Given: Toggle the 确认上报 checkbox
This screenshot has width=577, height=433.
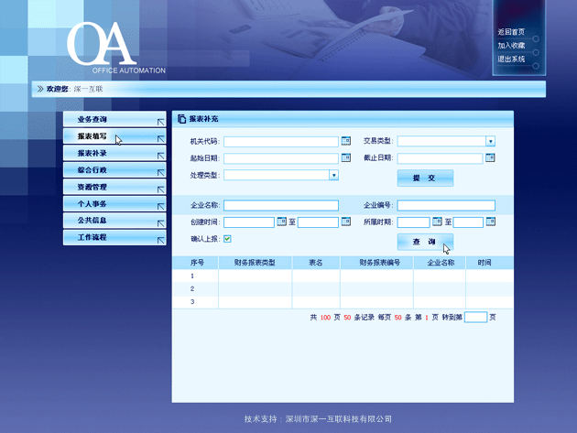Looking at the screenshot, I should coord(227,239).
